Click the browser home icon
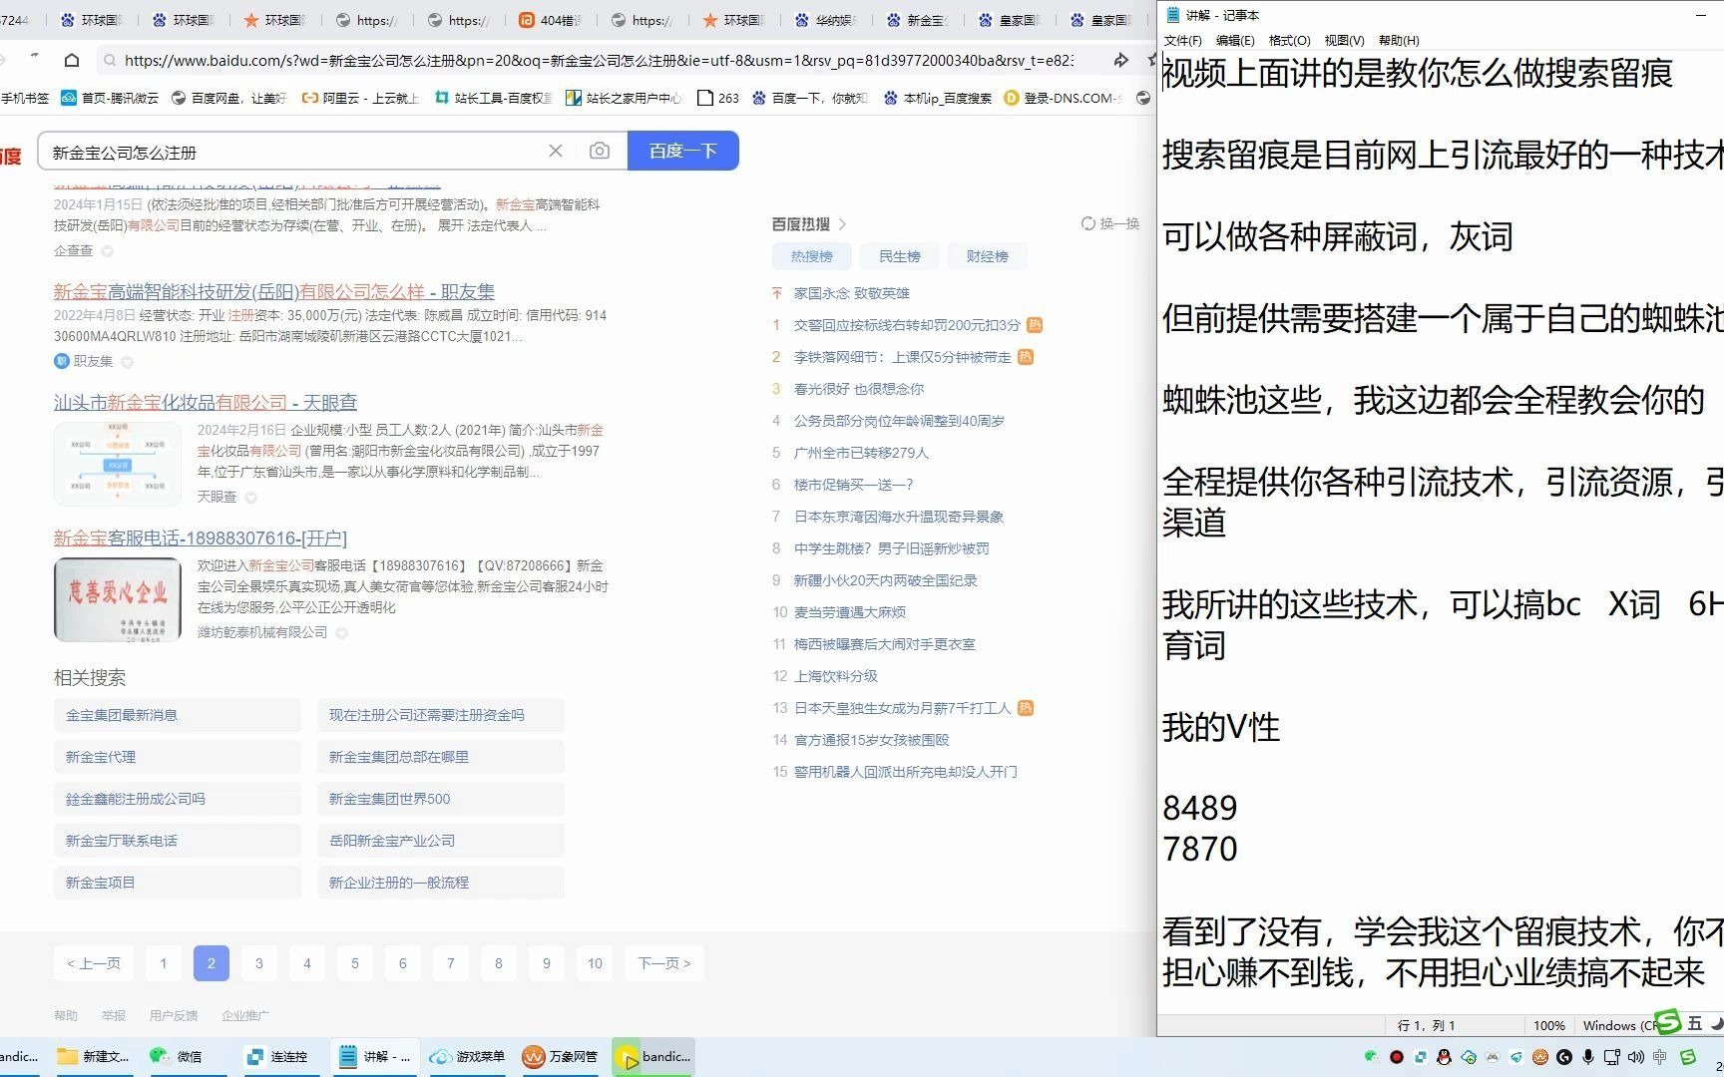 (x=71, y=60)
